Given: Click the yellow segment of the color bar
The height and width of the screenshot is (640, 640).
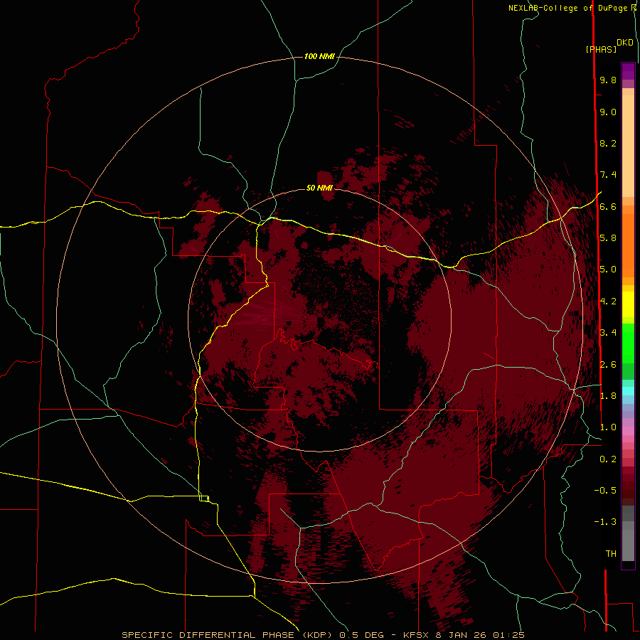Looking at the screenshot, I should pos(628,304).
